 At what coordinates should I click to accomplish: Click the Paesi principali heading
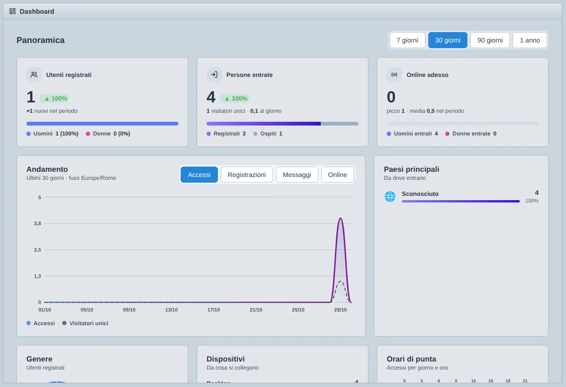[411, 169]
